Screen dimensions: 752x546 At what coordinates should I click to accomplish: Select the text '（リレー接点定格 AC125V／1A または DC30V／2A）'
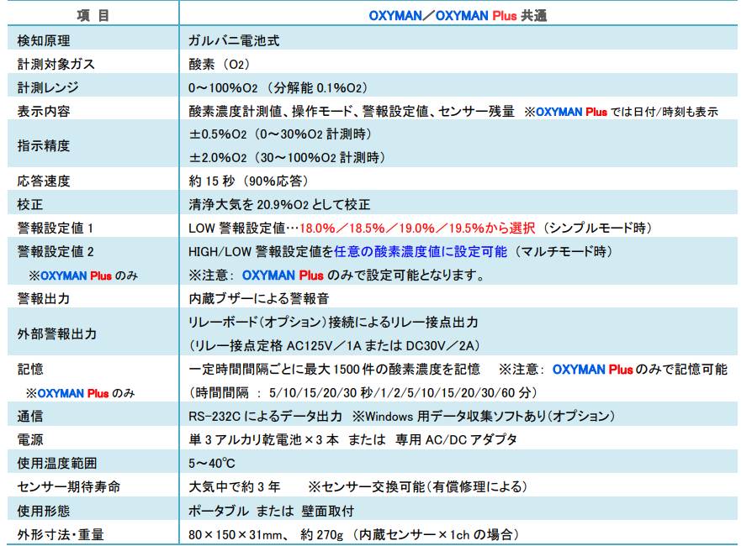[x=334, y=346]
